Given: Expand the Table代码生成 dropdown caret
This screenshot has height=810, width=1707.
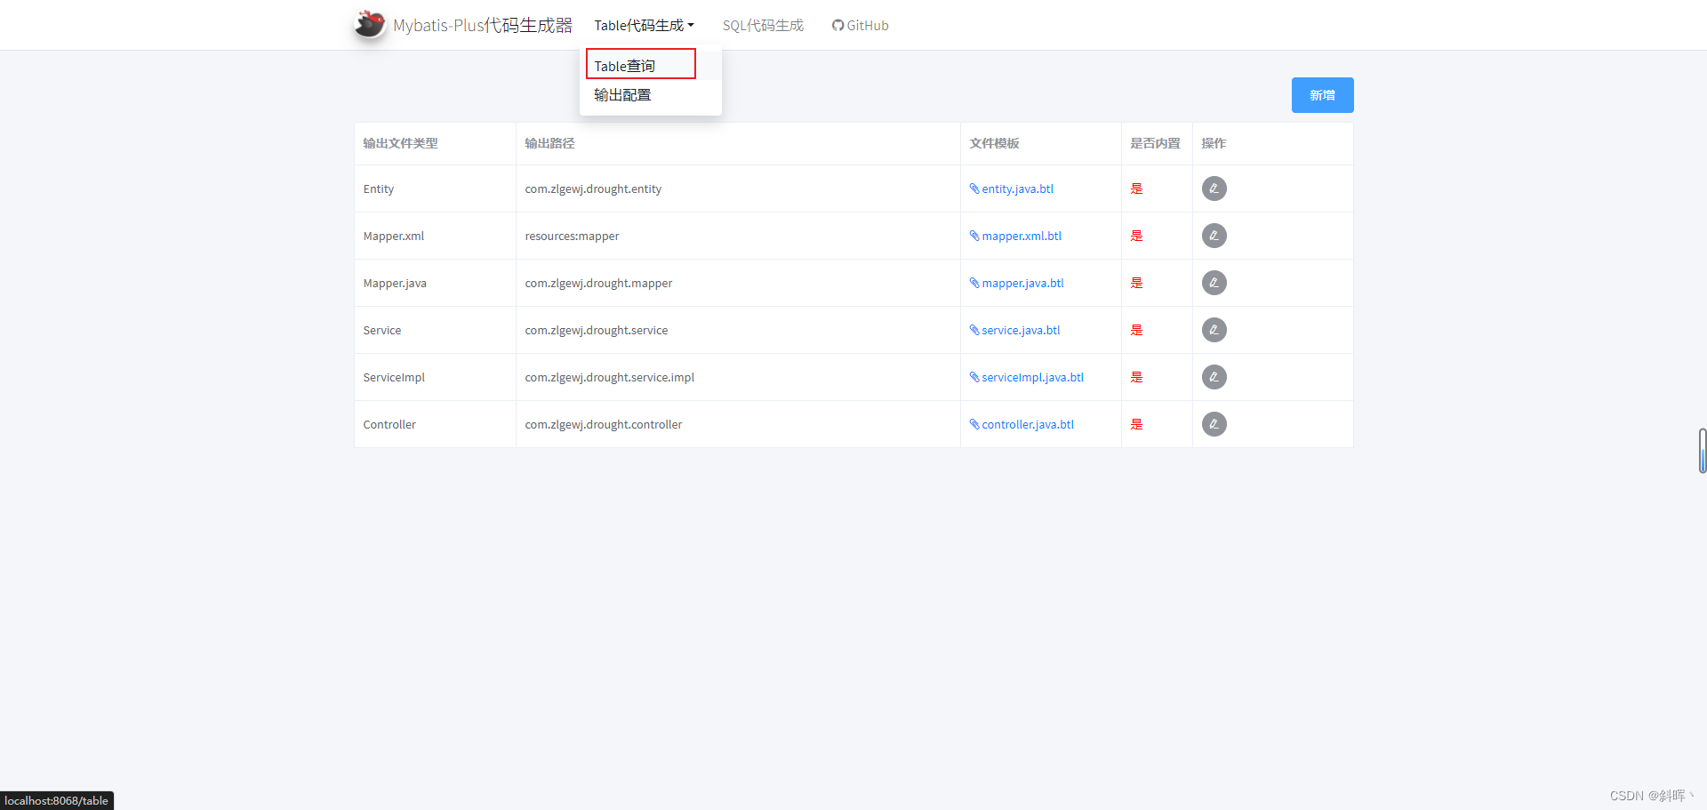Looking at the screenshot, I should pyautogui.click(x=692, y=25).
